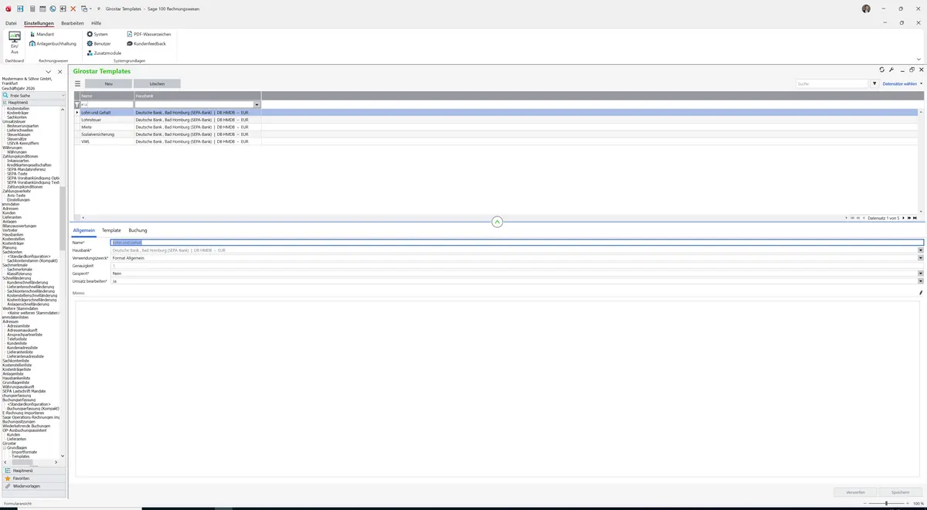Open the Verwendungszweck dropdown
This screenshot has width=927, height=510.
point(921,257)
